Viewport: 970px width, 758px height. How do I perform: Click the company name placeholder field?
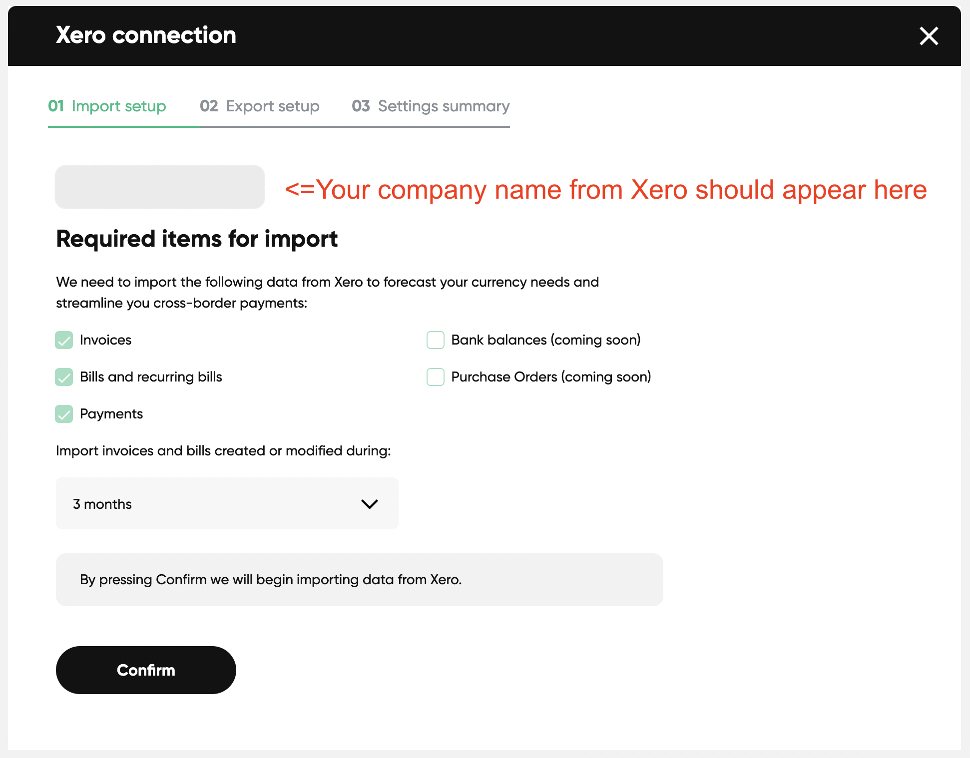point(160,187)
